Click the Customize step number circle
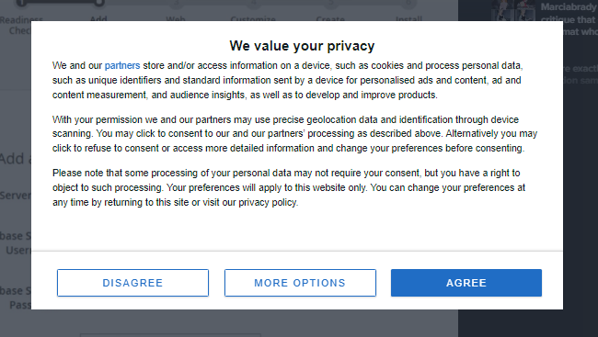The height and width of the screenshot is (337, 598). pos(254,3)
